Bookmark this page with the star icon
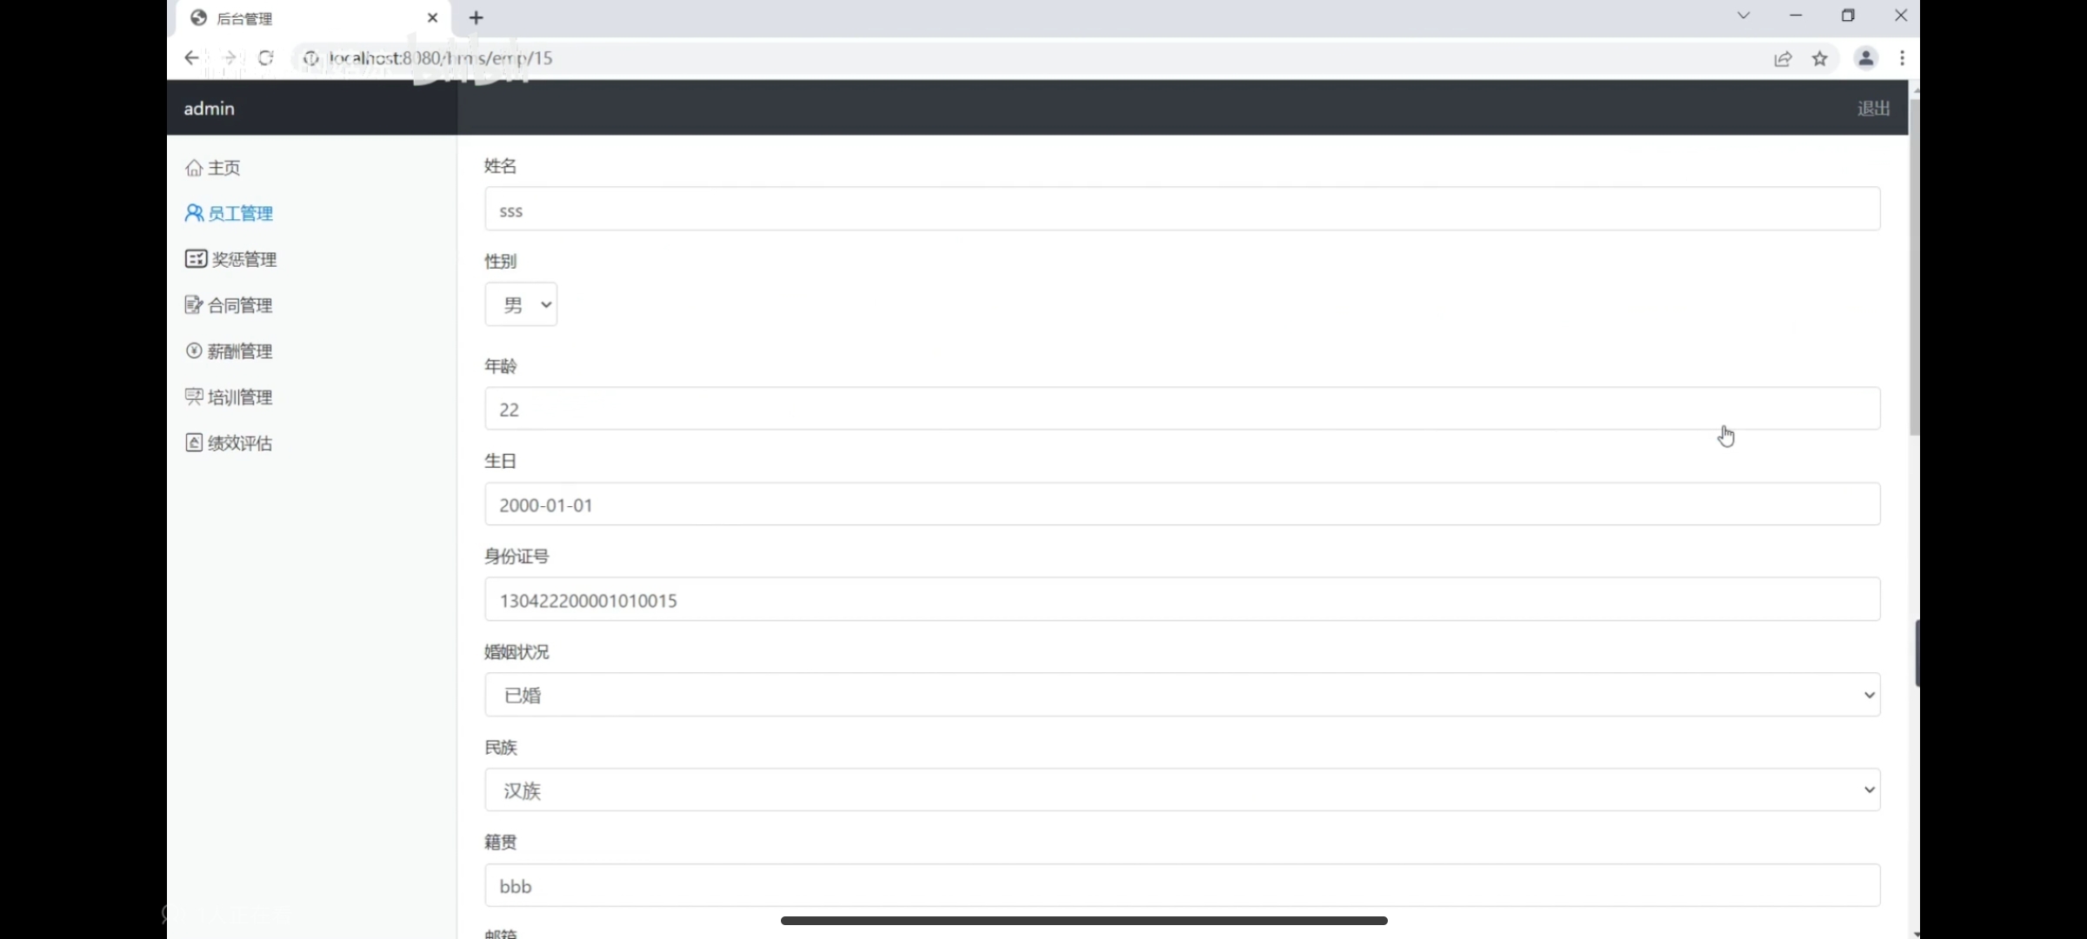2087x939 pixels. pos(1819,58)
